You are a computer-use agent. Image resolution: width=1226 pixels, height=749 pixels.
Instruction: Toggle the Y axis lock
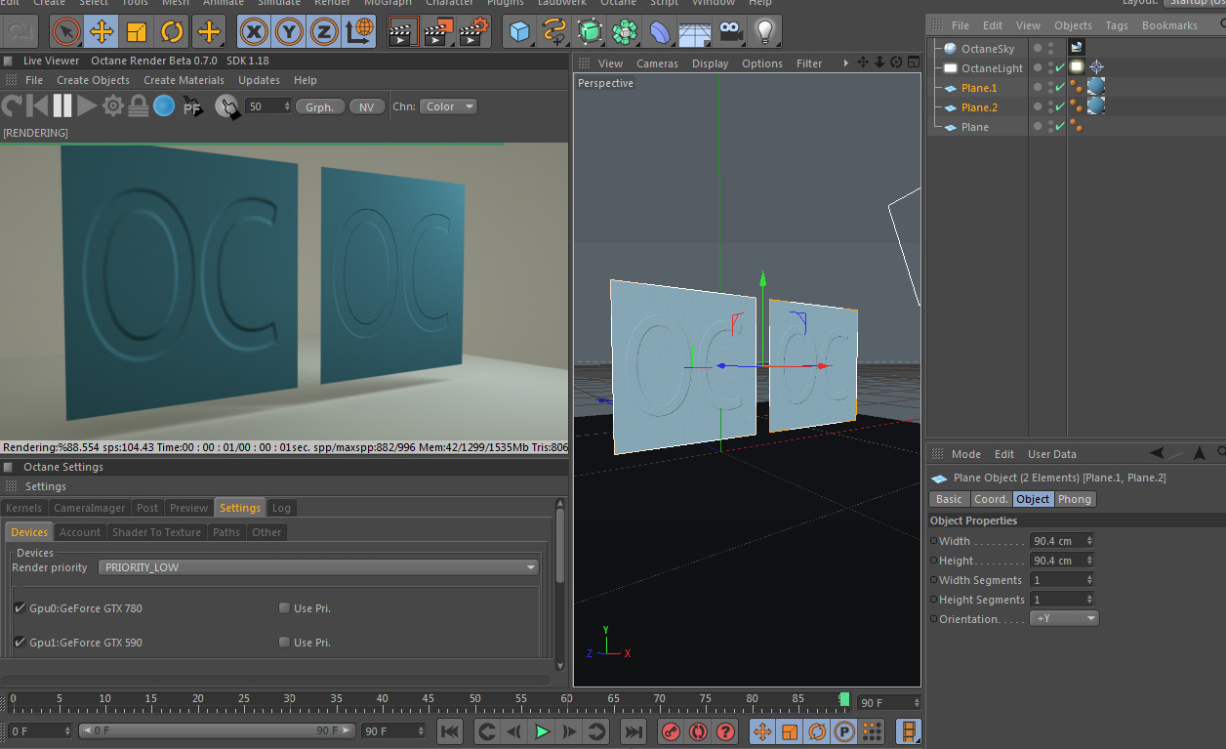point(289,32)
